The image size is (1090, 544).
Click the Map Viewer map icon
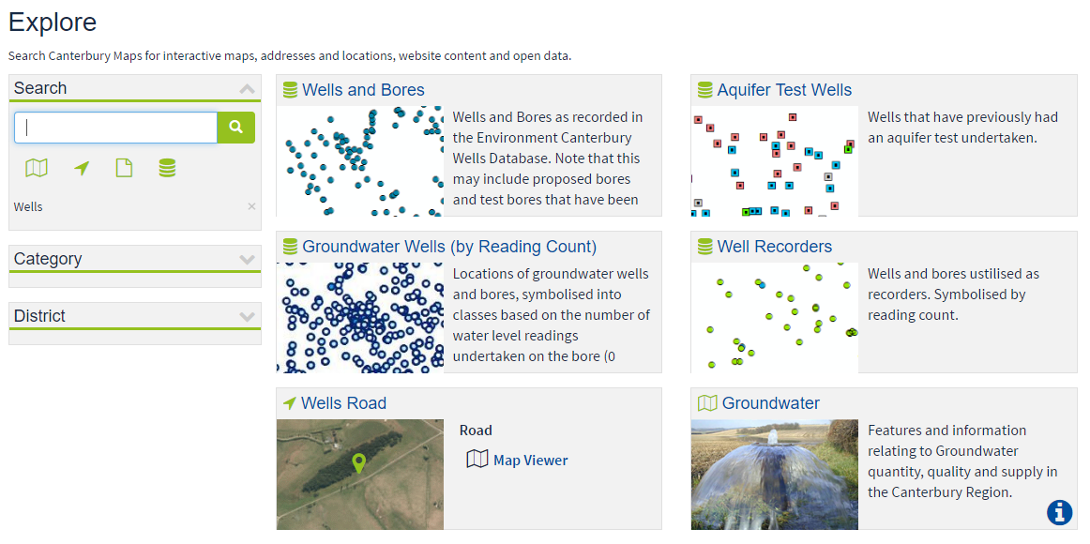(477, 460)
